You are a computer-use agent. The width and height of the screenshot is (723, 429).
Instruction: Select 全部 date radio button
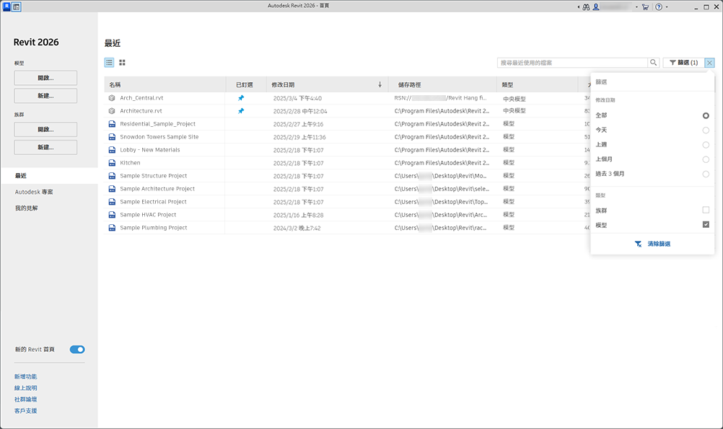tap(706, 115)
